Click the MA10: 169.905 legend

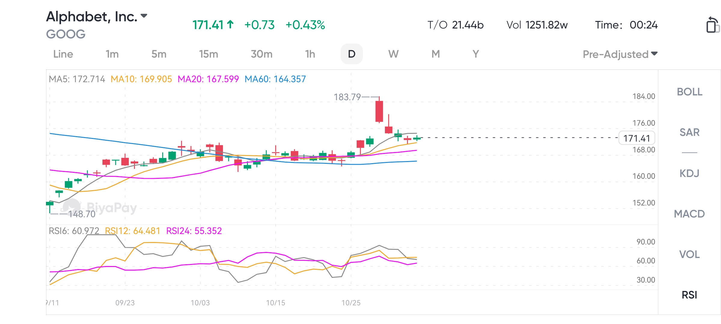(x=141, y=79)
